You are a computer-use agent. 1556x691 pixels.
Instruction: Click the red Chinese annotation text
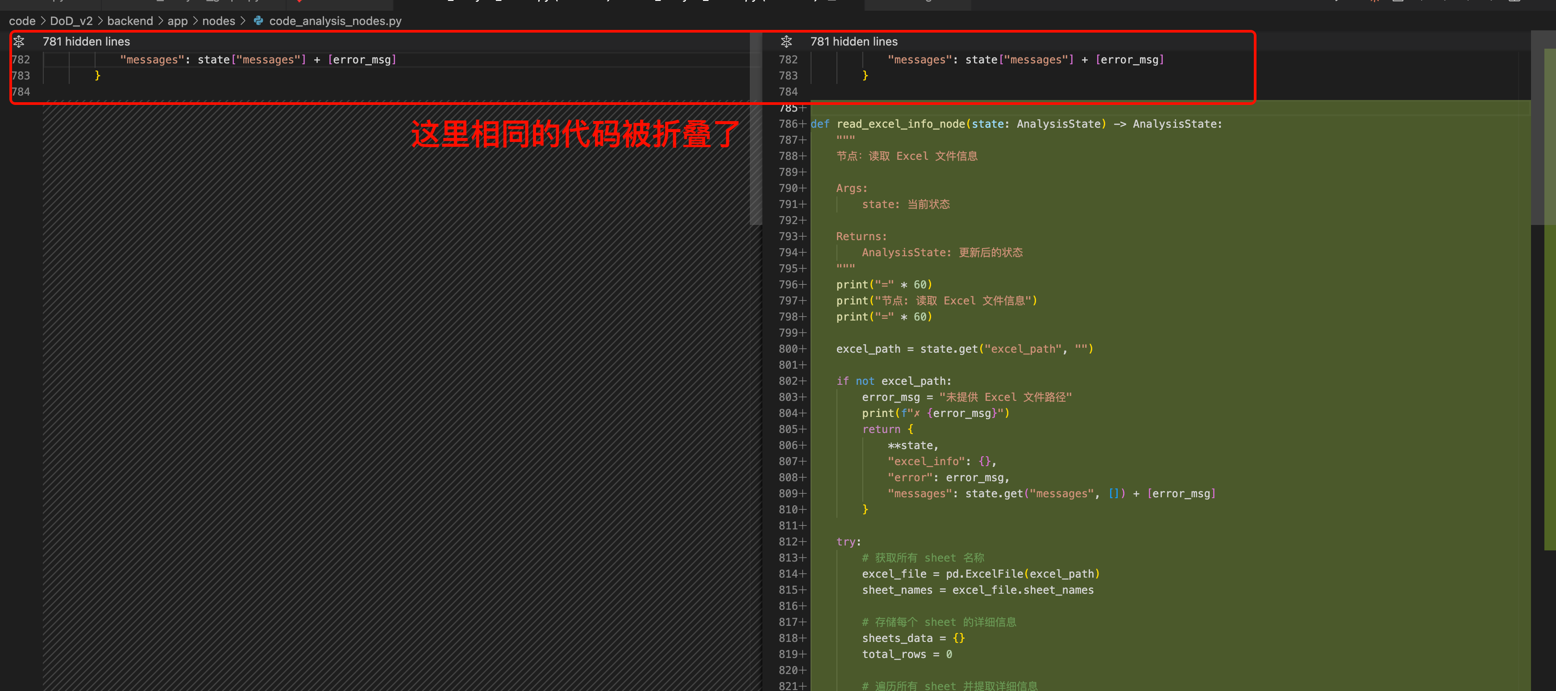(574, 134)
